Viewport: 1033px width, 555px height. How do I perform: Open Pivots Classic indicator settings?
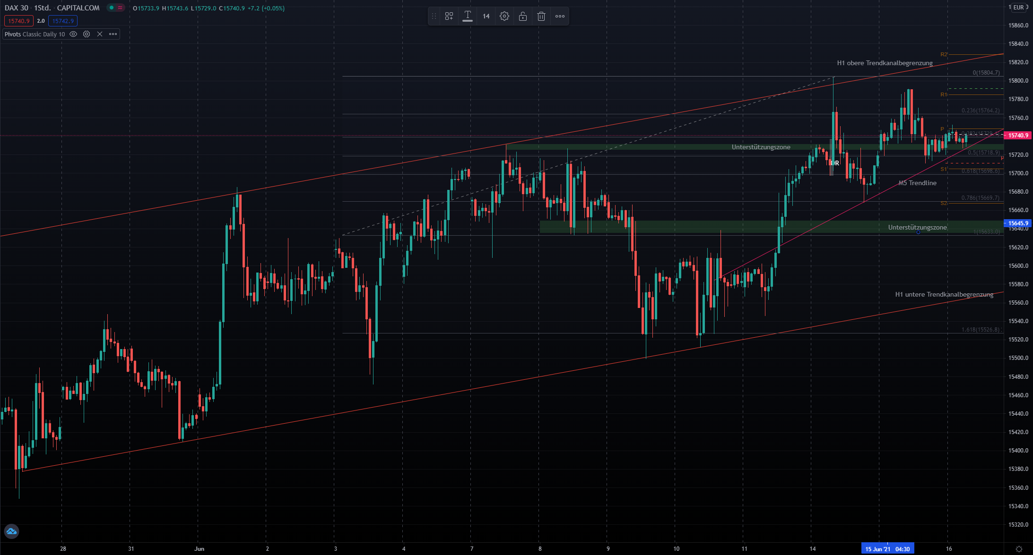(87, 34)
